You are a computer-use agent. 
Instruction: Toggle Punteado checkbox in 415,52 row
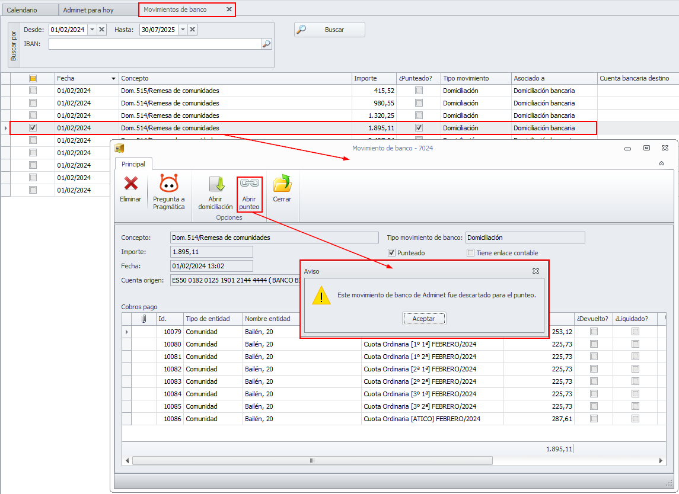419,91
